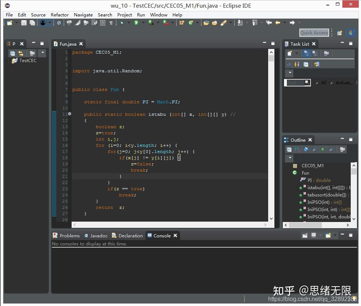Toggle Link with Editor in Package Explorer

(21, 53)
